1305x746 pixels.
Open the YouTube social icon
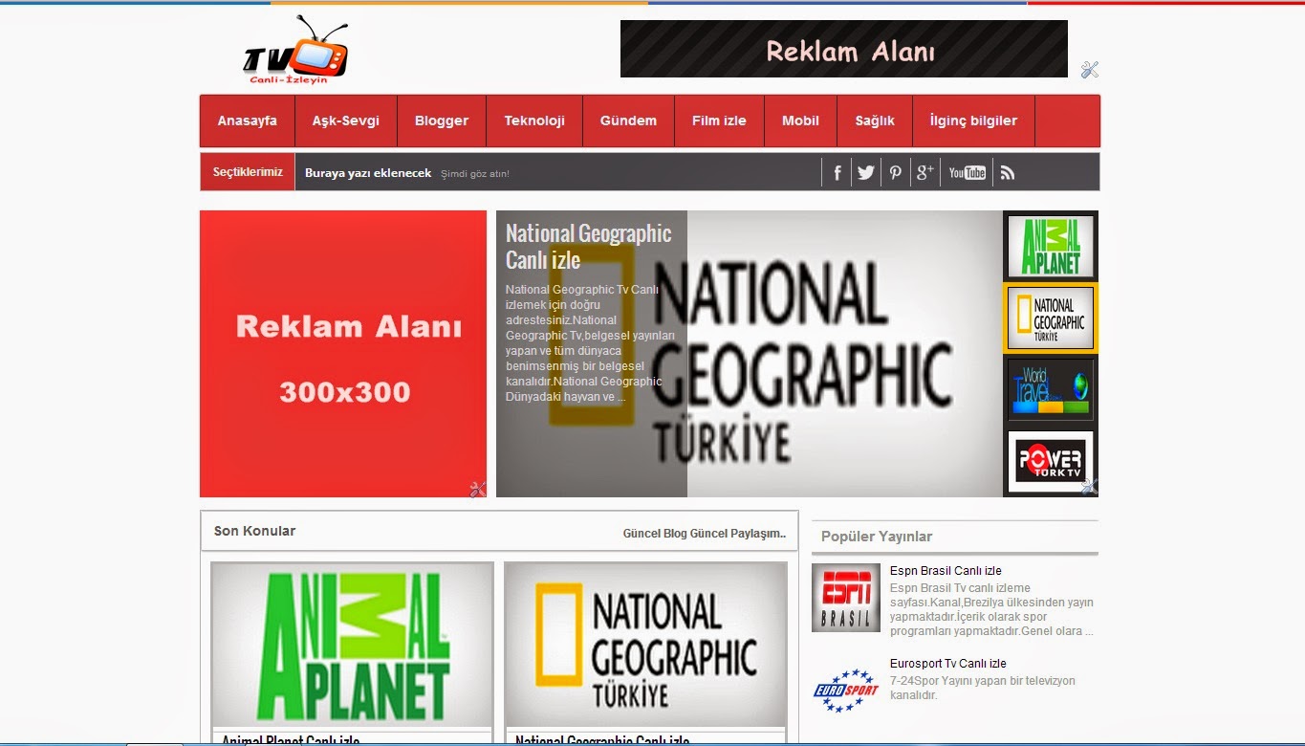point(967,172)
